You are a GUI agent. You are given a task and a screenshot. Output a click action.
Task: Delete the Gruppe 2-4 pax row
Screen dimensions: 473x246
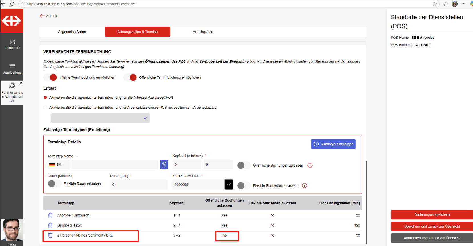pyautogui.click(x=50, y=225)
